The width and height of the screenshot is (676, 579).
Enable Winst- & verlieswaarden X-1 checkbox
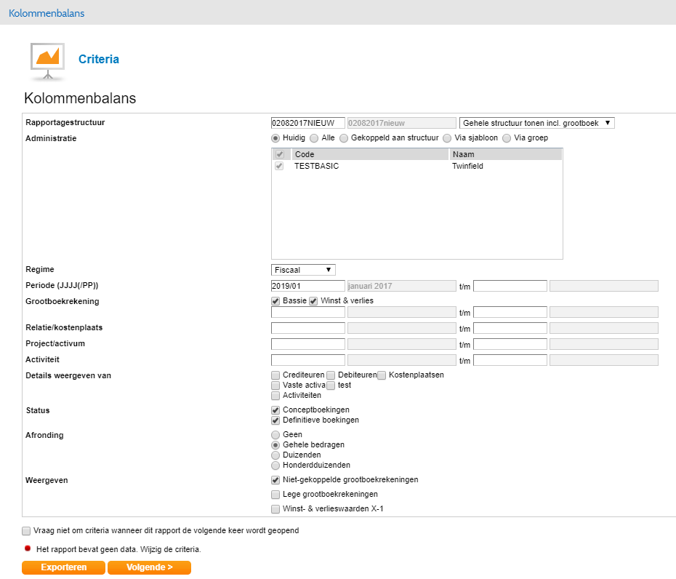275,509
